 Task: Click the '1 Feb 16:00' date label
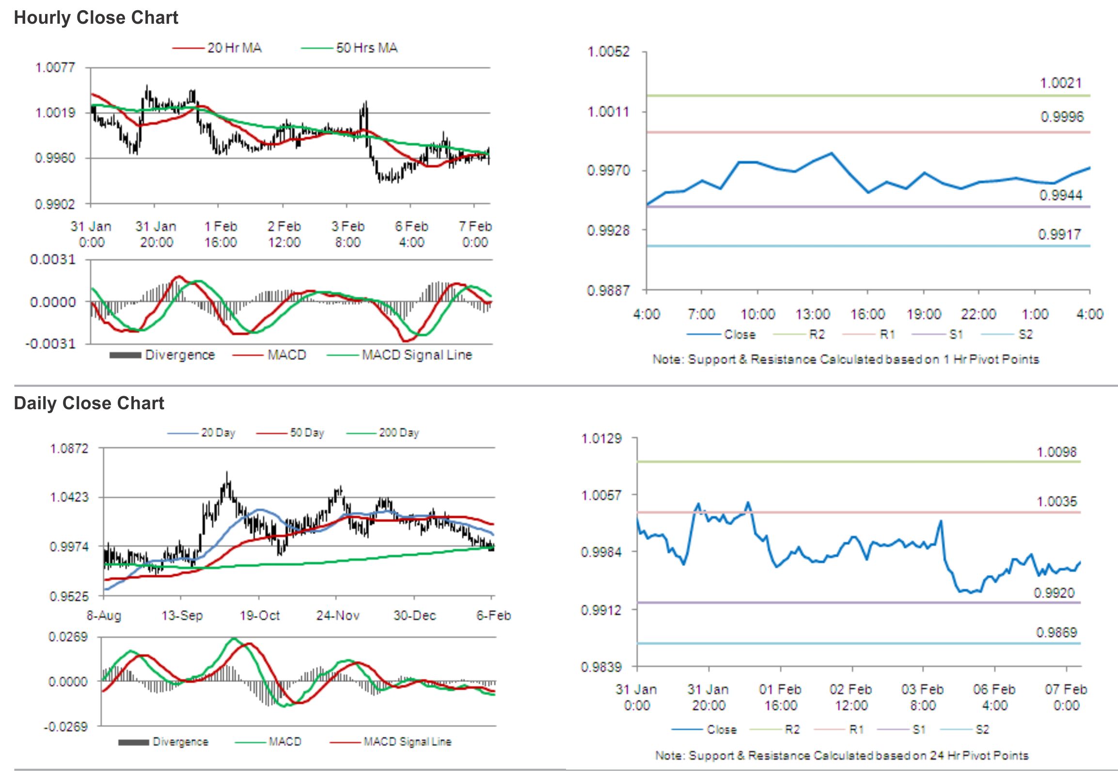(220, 234)
